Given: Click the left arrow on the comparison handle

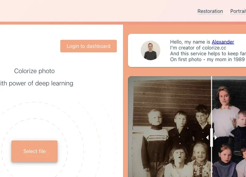Looking at the screenshot, I should tap(207, 138).
